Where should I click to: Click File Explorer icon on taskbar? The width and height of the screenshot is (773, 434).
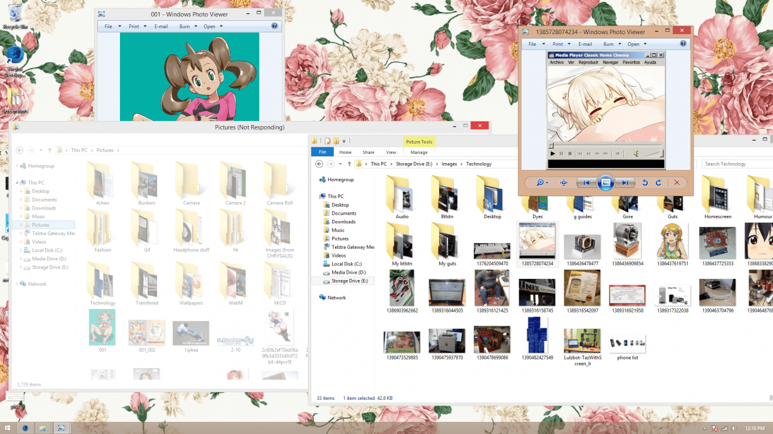[x=42, y=428]
